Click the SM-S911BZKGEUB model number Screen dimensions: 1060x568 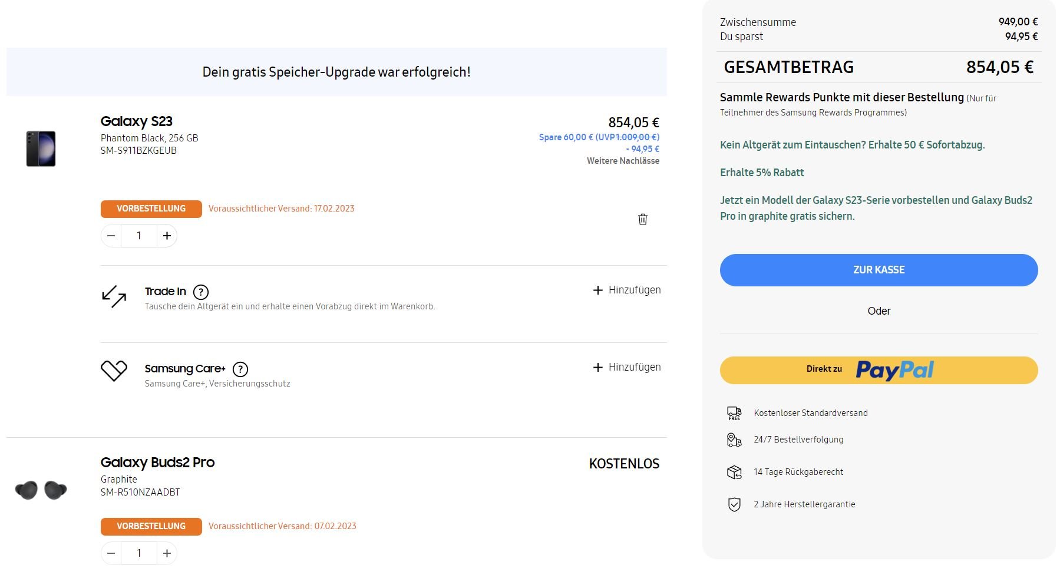pyautogui.click(x=138, y=150)
